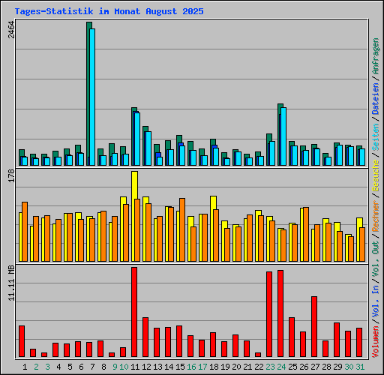Click the bottom axis value "11.11 MB"
The image size is (384, 375).
pos(11,283)
